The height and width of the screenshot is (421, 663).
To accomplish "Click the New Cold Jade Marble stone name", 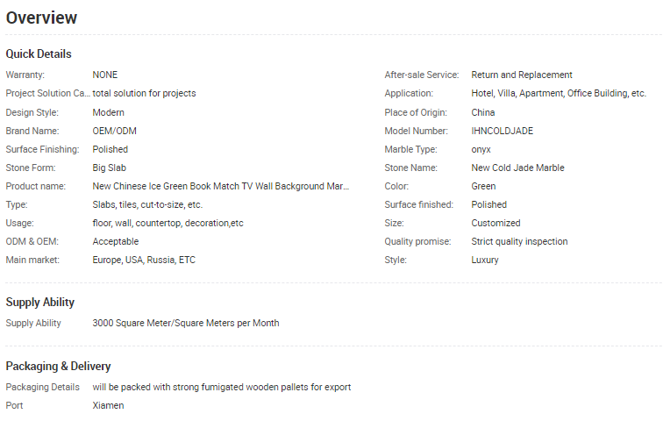I will (518, 168).
